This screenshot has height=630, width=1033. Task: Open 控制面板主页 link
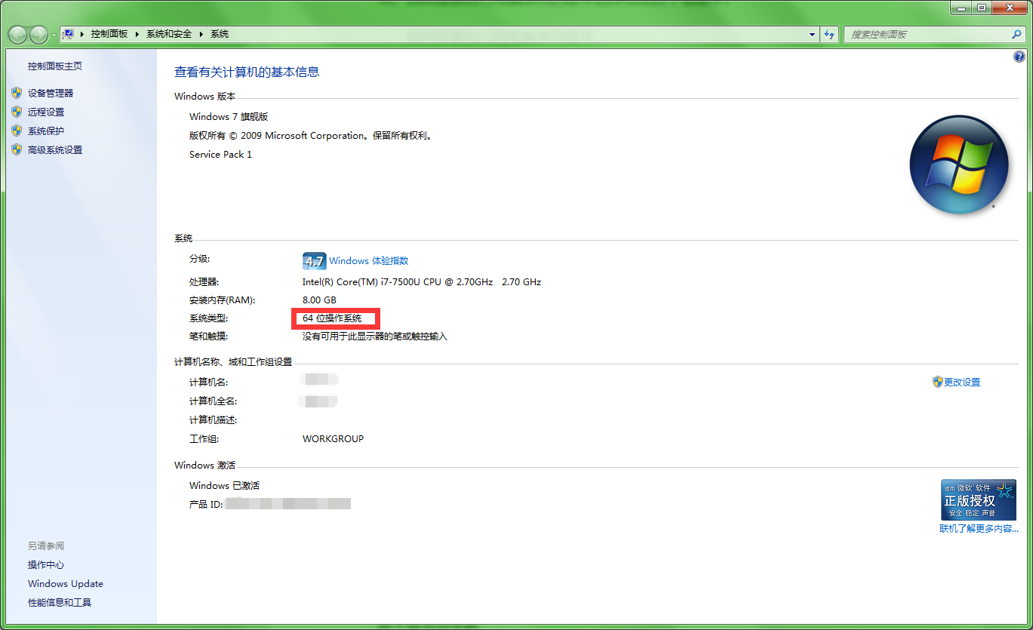coord(55,66)
